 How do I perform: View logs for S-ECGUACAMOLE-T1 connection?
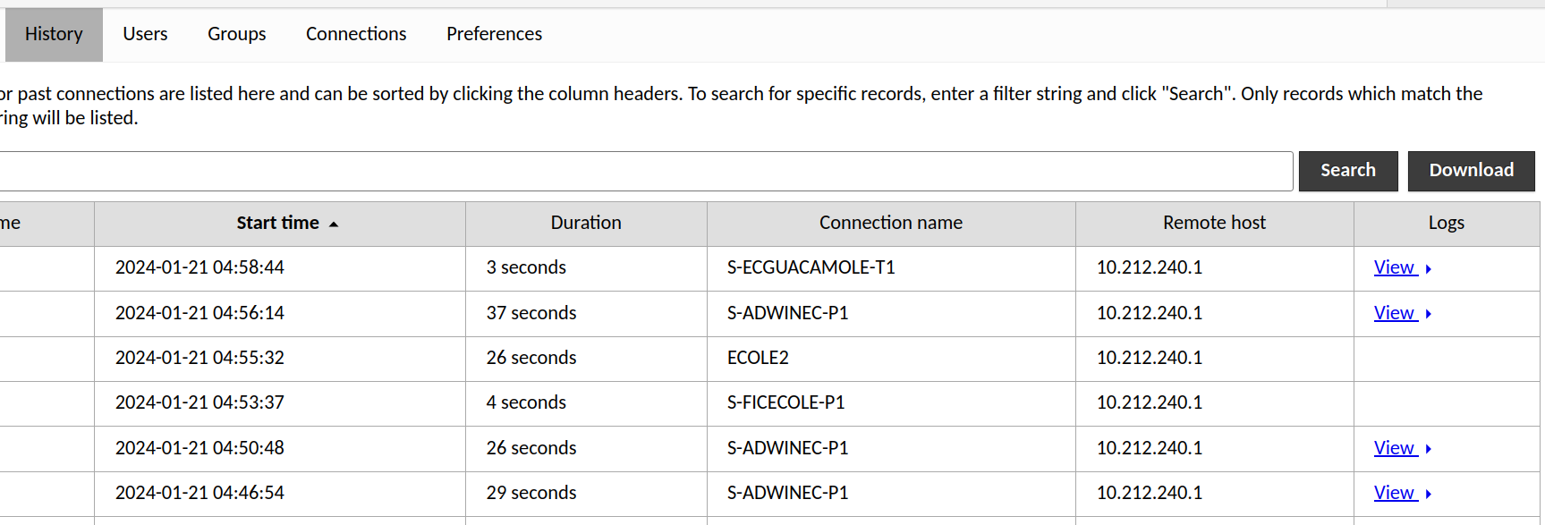point(1394,268)
